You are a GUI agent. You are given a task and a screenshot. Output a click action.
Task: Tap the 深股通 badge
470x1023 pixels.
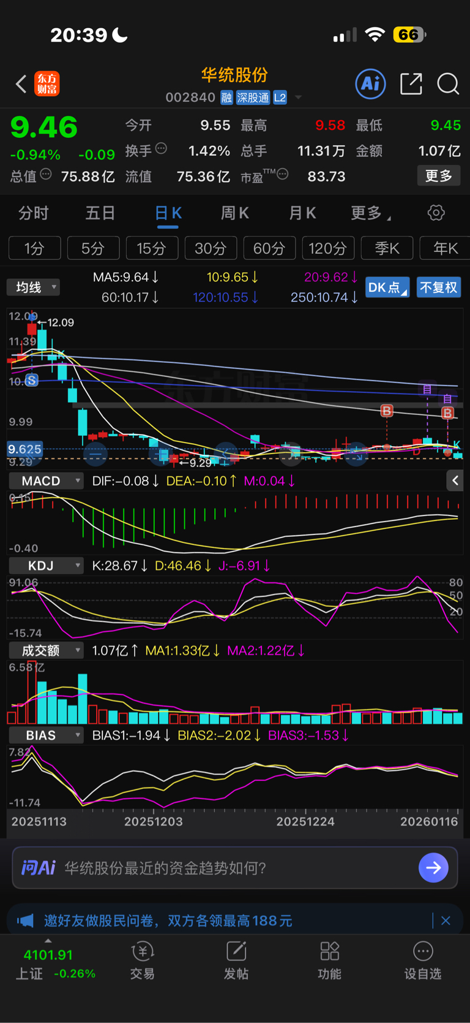pyautogui.click(x=253, y=97)
